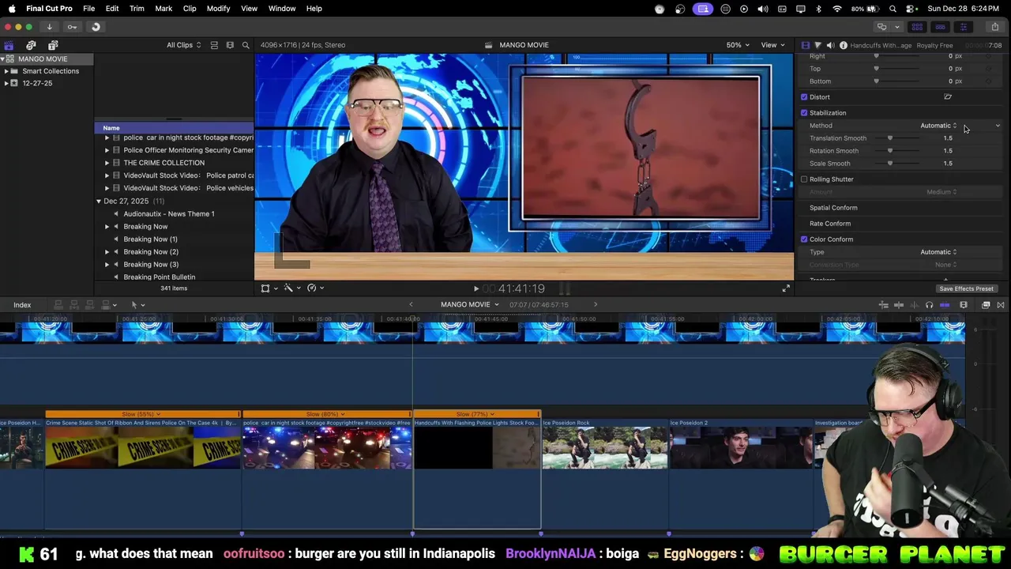Open the Titles and Generators sidebar

[53, 45]
